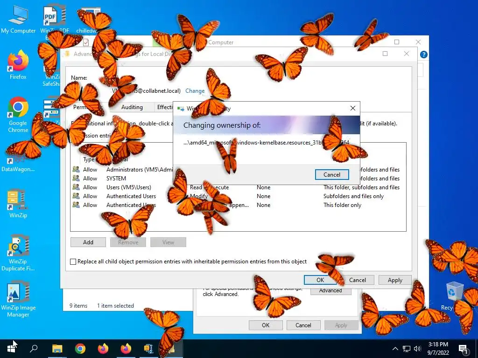Image resolution: width=478 pixels, height=358 pixels.
Task: Click the Add permission entry button
Action: pyautogui.click(x=88, y=242)
